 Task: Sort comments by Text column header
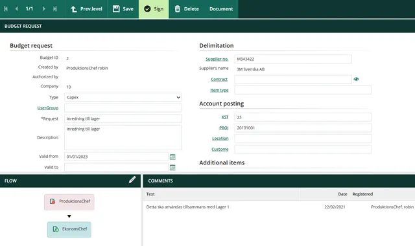[x=150, y=194]
